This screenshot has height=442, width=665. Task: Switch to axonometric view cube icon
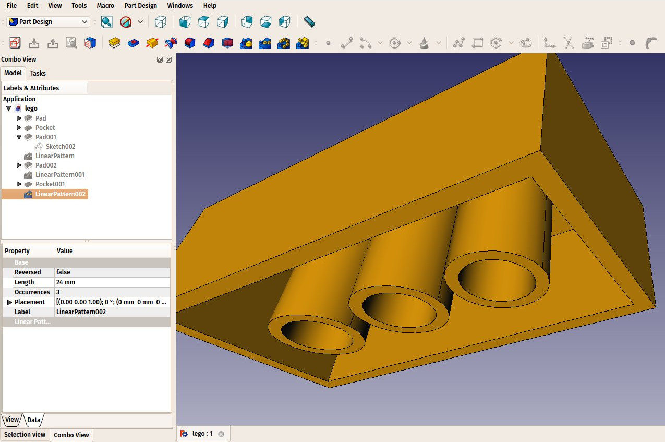coord(161,22)
